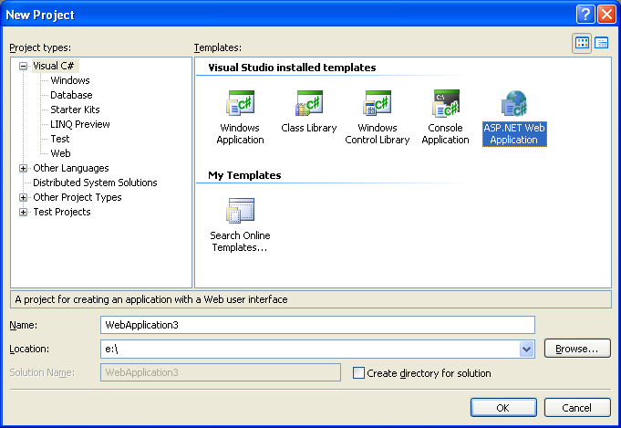The height and width of the screenshot is (428, 621).
Task: Select the Starter Kits project type
Action: pyautogui.click(x=75, y=110)
